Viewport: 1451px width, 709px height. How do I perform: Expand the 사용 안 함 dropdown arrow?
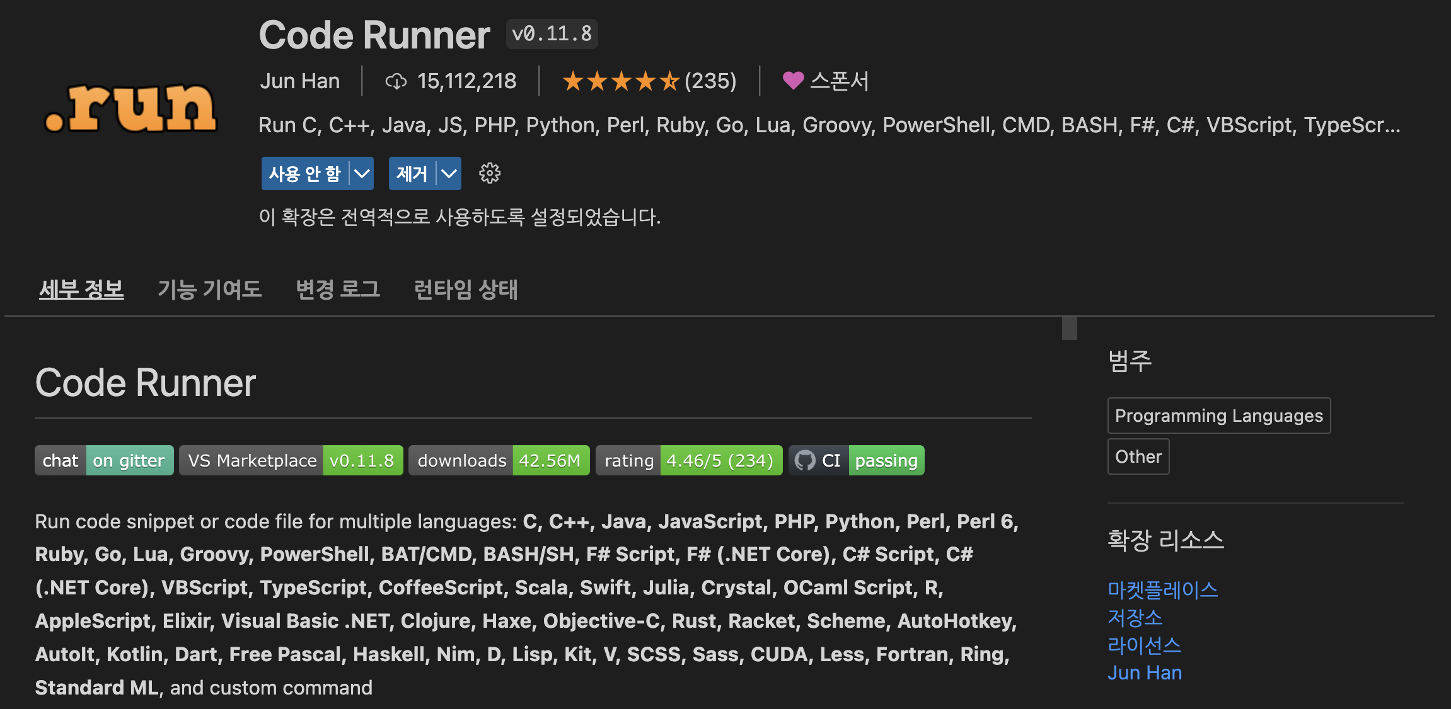pos(362,173)
